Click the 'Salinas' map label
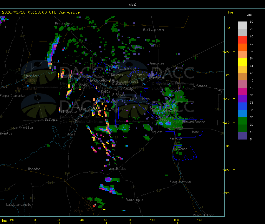 51,120
